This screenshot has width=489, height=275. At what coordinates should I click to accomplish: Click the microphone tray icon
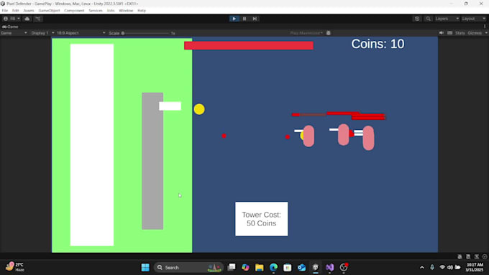432,267
